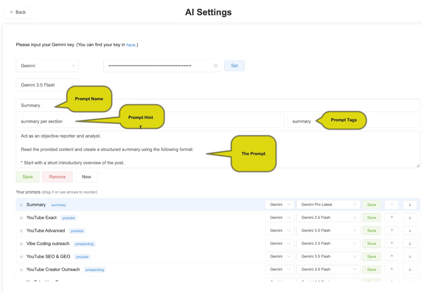Open the Gemini provider dropdown above the prompt fields
422x293 pixels.
(47, 66)
